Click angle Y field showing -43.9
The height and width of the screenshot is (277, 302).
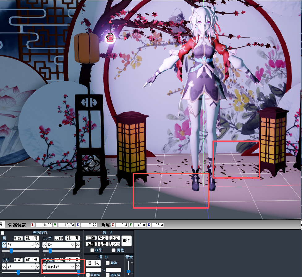tap(140, 225)
